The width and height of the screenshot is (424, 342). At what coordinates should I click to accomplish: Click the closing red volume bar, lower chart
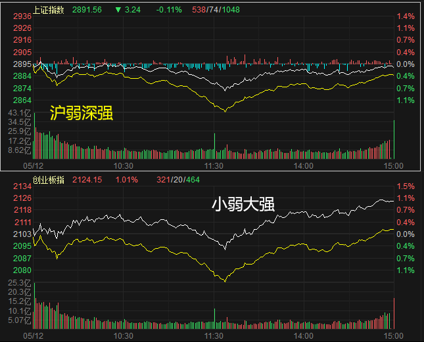click(x=394, y=313)
